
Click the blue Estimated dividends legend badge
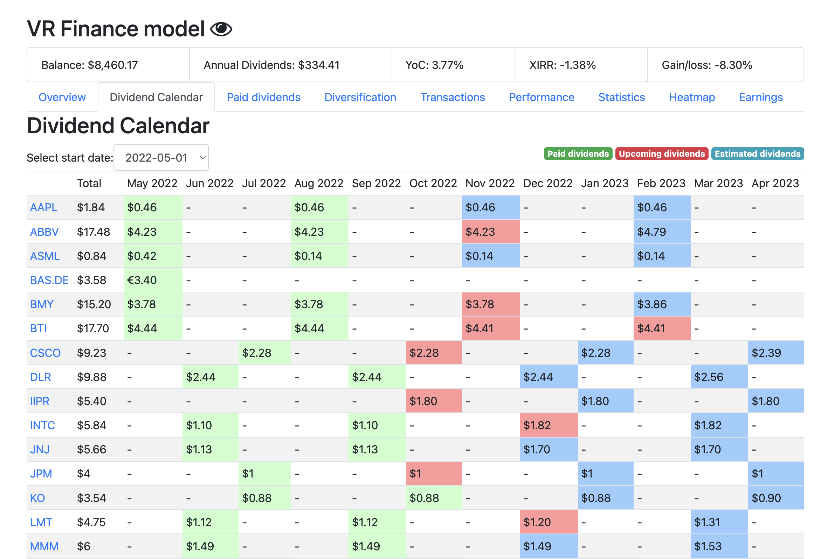[x=758, y=154]
